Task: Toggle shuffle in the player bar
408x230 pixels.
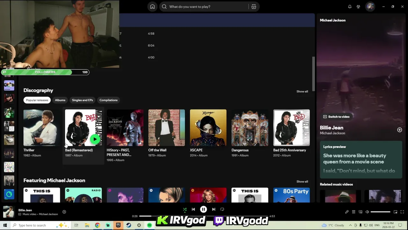Action: click(x=185, y=210)
